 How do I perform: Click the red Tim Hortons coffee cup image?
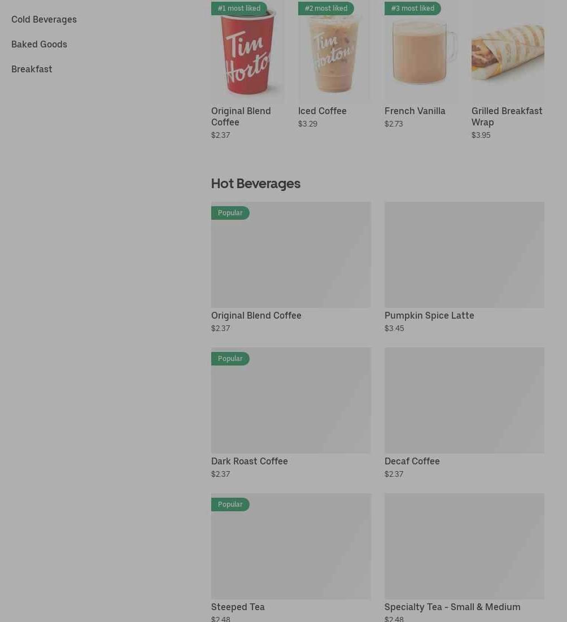coord(247,51)
